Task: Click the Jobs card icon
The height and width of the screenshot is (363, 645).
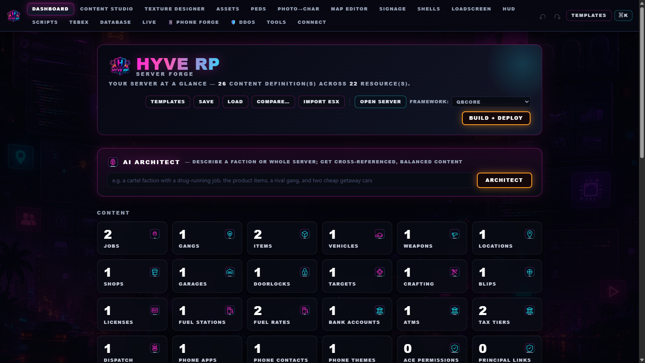Action: tap(155, 234)
